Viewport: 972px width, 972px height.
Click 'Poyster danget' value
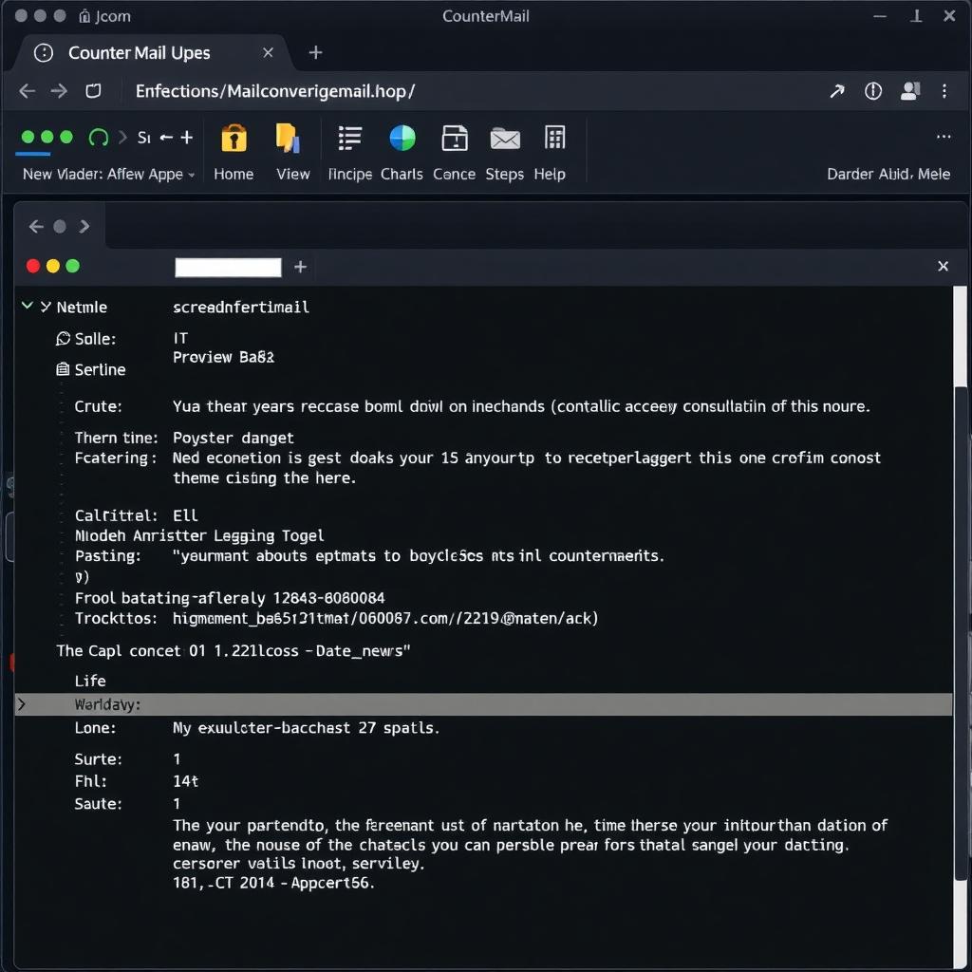[234, 439]
